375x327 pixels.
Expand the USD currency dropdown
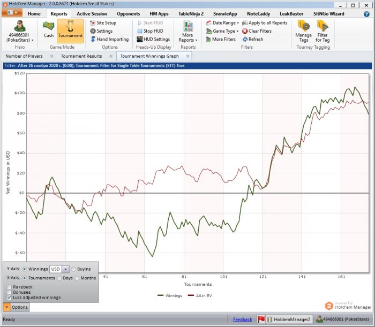pos(65,269)
